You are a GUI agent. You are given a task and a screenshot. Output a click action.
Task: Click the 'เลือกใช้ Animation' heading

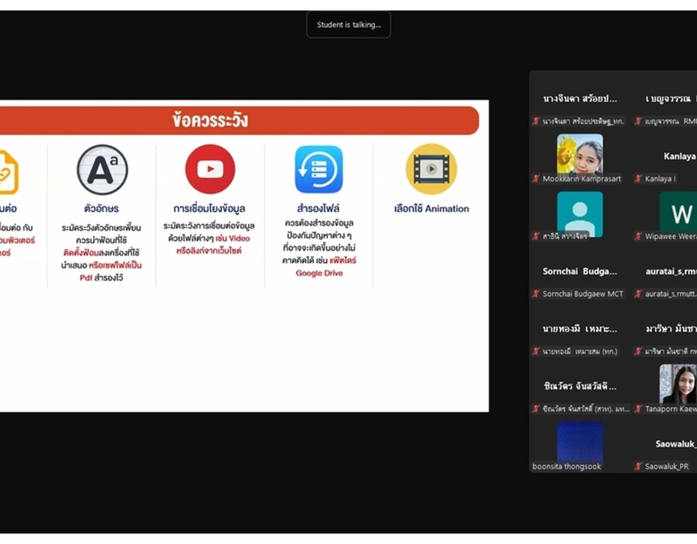point(431,209)
